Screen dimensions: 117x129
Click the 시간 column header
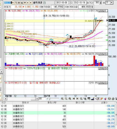[x=3, y=103]
